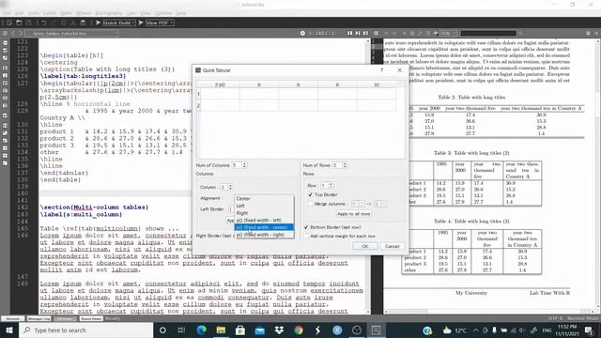Click the Open file folder toolbar icon

[x=19, y=23]
